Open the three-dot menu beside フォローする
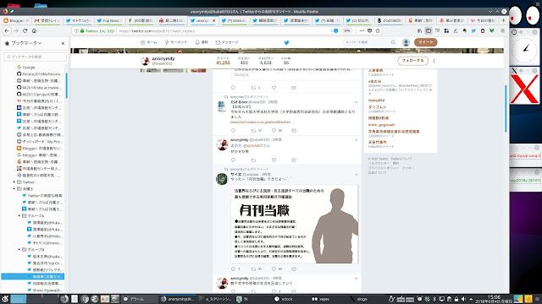This screenshot has height=304, width=542. [434, 61]
